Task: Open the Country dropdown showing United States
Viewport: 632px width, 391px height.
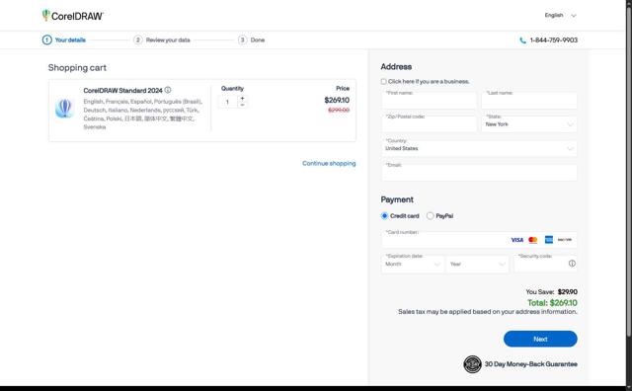Action: click(x=479, y=148)
